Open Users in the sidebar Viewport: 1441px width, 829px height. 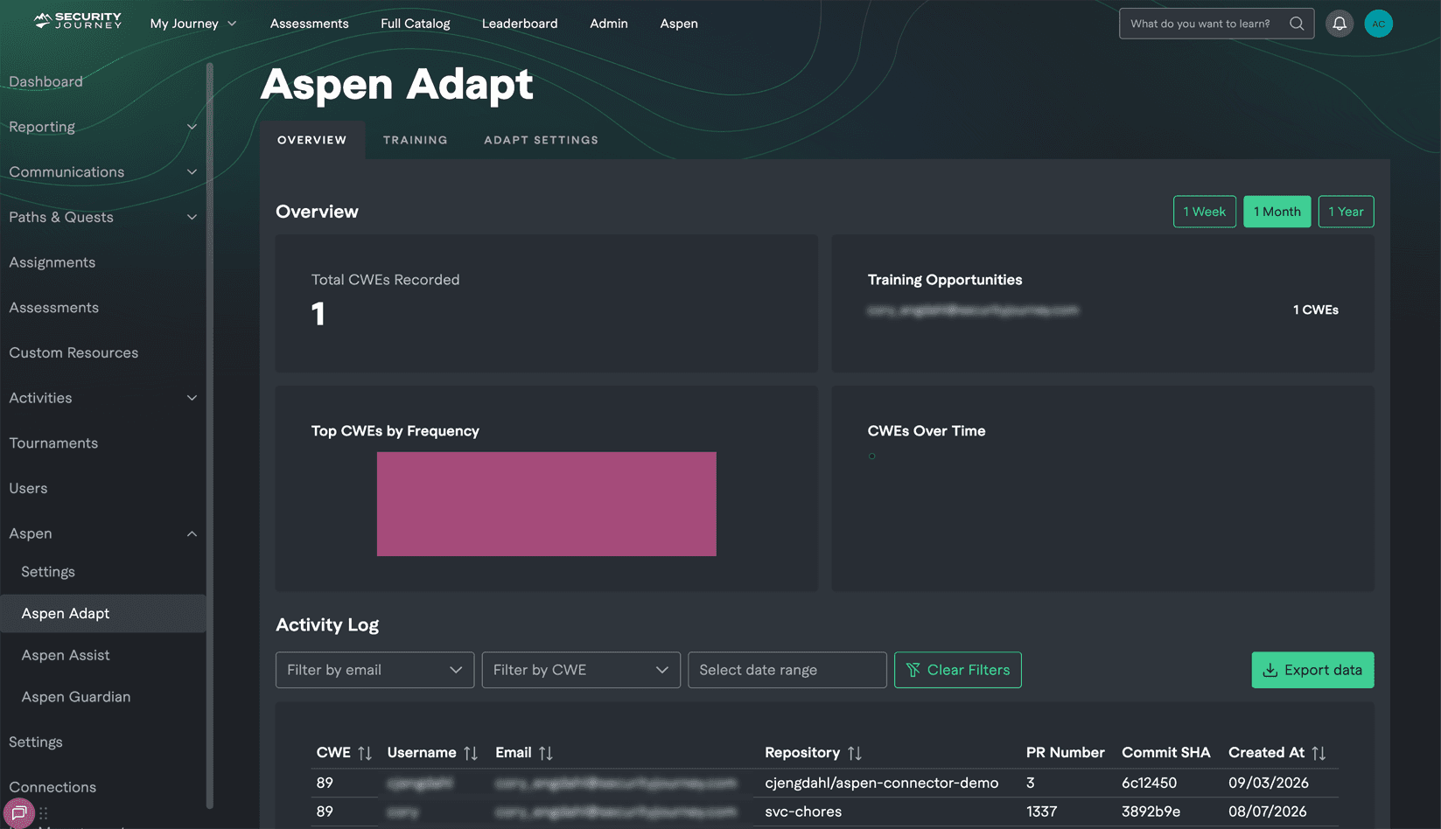[x=28, y=488]
